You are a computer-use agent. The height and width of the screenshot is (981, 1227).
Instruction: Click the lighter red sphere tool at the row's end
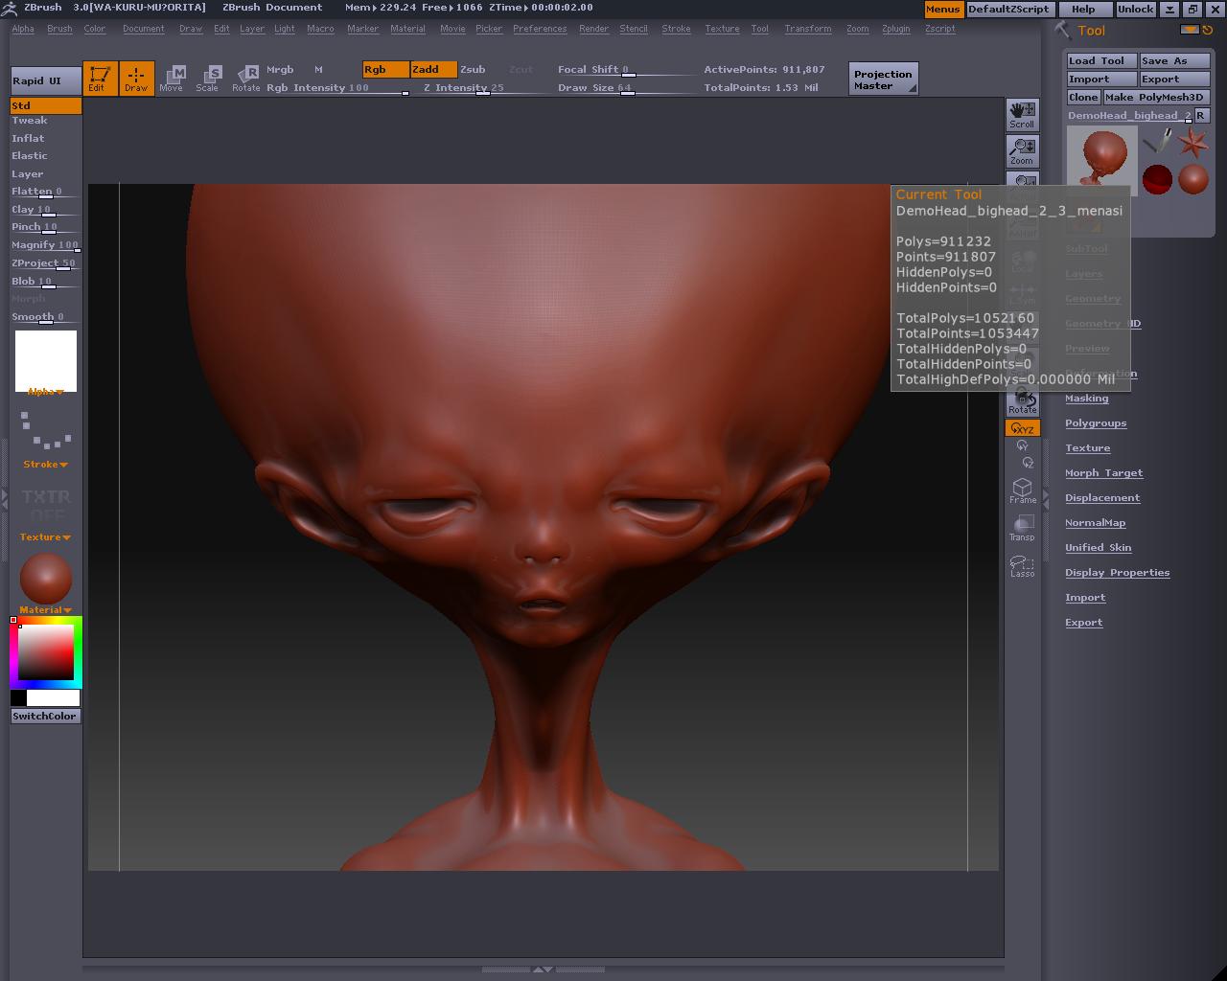coord(1193,179)
